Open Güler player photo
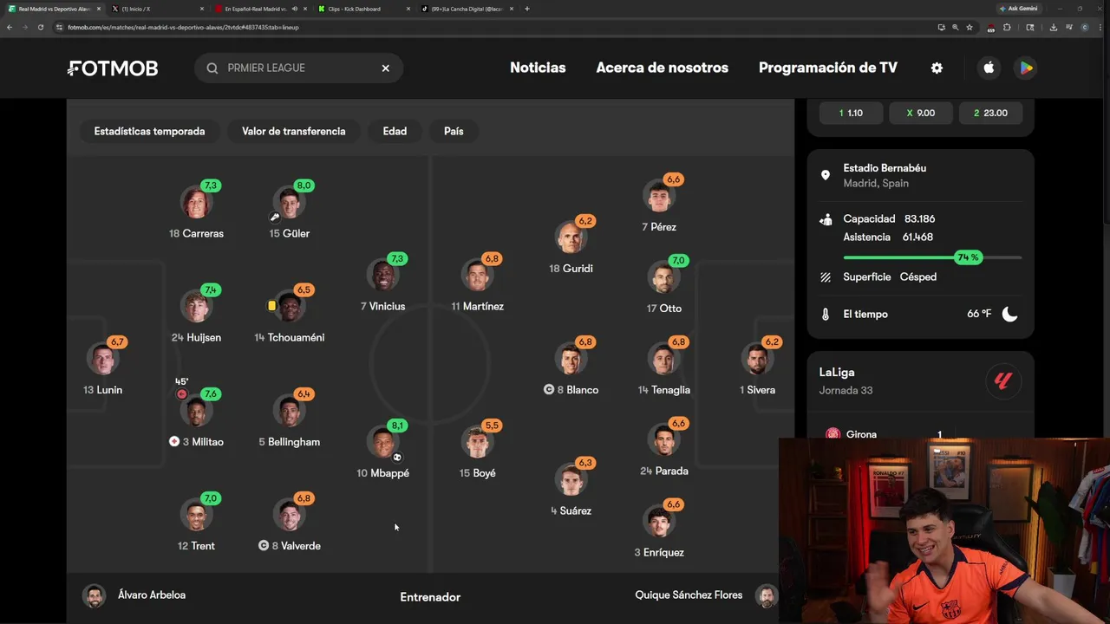 pos(290,202)
